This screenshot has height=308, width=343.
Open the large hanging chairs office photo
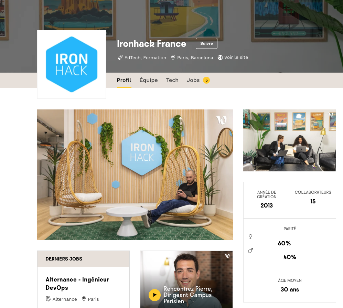click(135, 175)
